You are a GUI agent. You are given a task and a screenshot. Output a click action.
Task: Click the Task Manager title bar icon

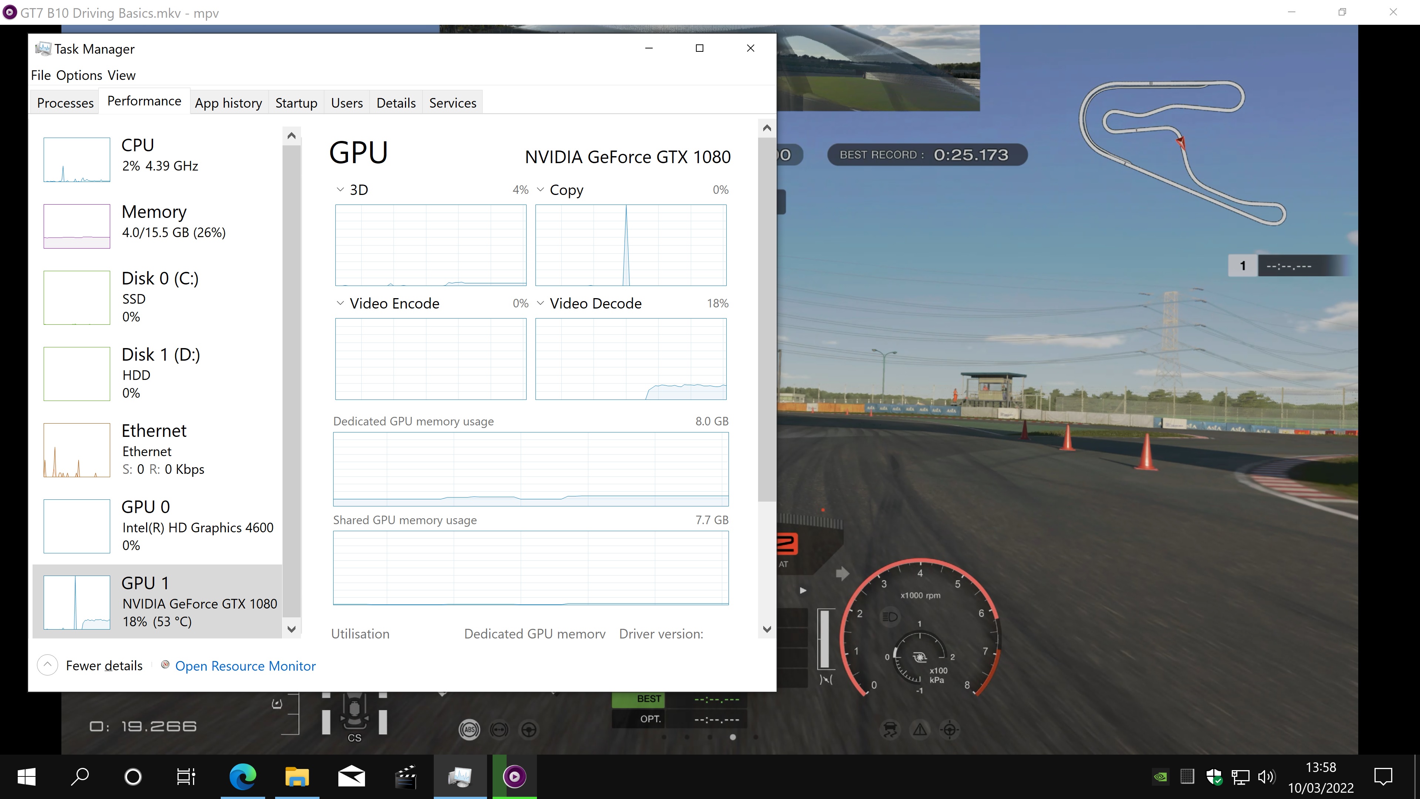[x=43, y=48]
